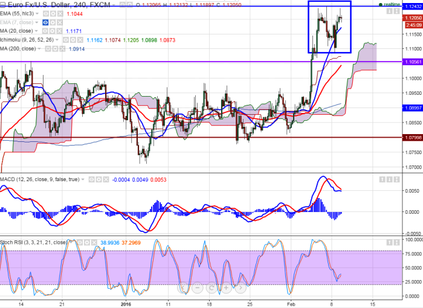Open Ichimoku settings gear
The width and height of the screenshot is (423, 308).
click(x=73, y=40)
